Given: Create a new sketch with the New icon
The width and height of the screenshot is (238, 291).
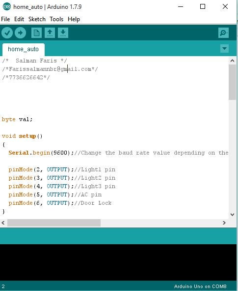Looking at the screenshot, I should tap(36, 33).
